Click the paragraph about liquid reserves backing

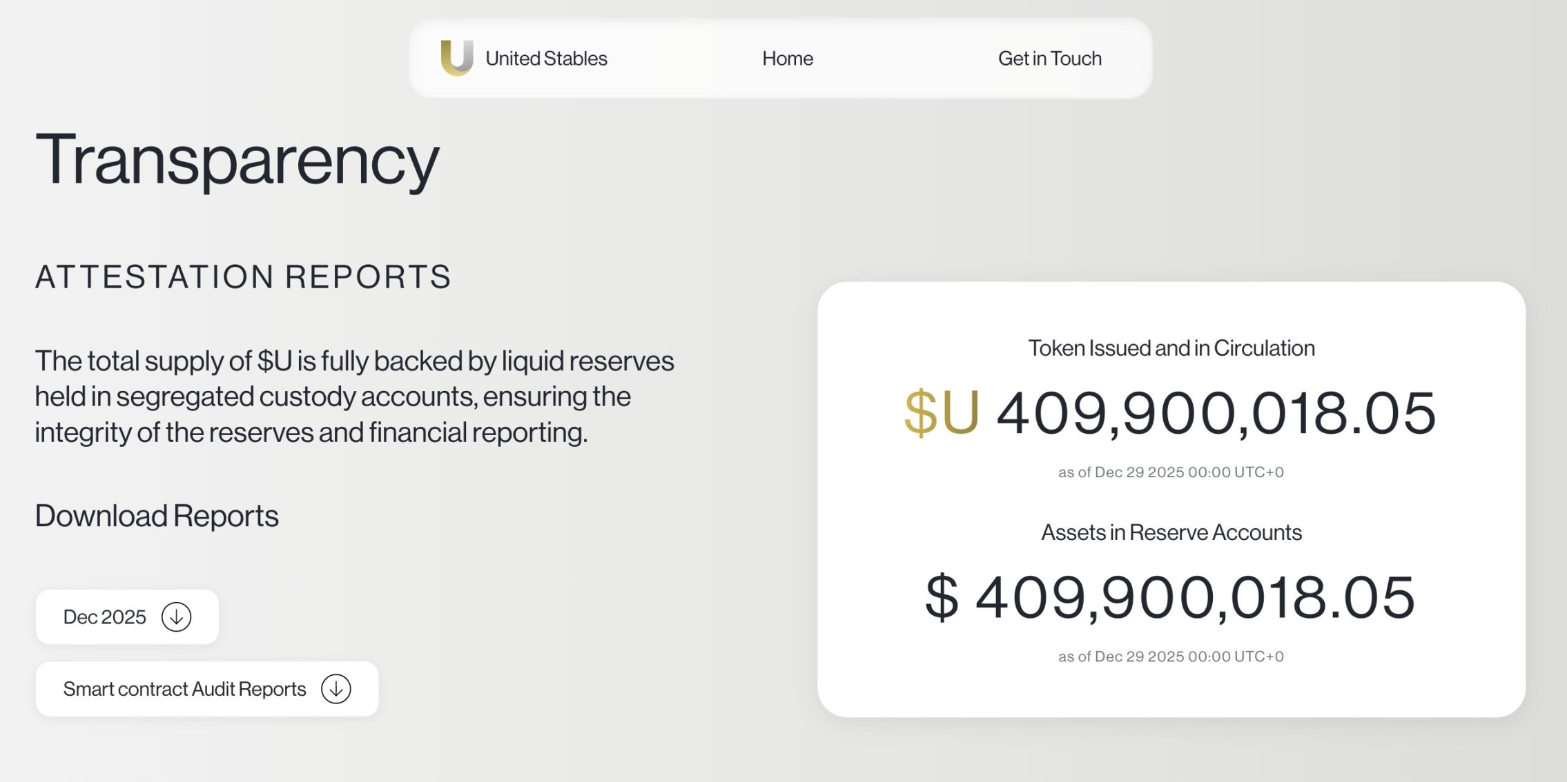click(x=353, y=397)
